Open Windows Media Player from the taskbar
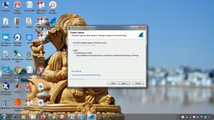Screen dimensions: 214x120 [23, 117]
